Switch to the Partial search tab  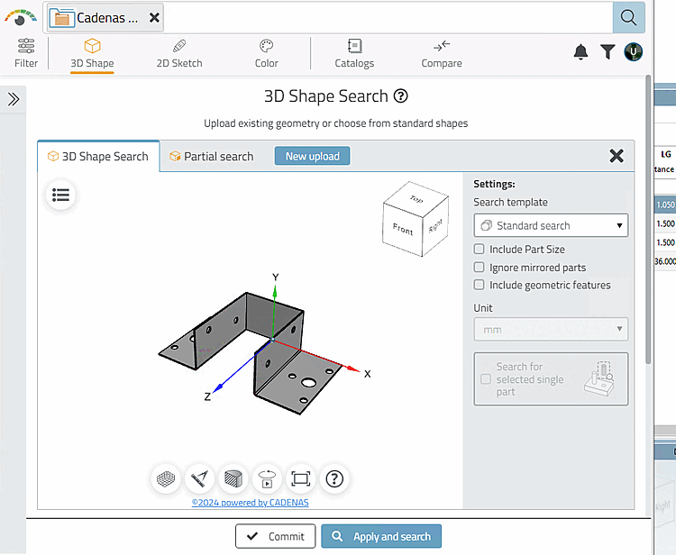[211, 156]
